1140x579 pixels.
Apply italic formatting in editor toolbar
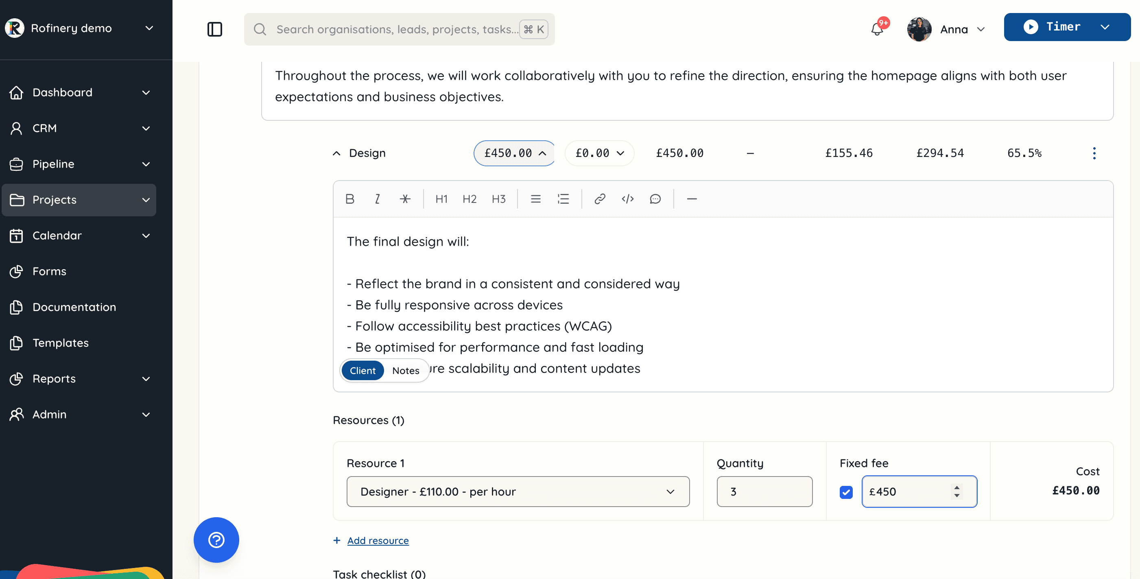[x=377, y=199]
